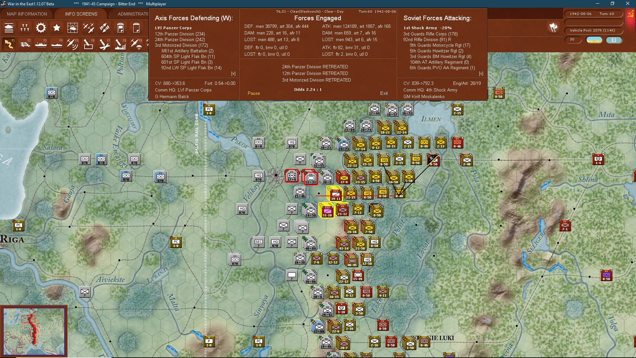Open the losses screen crosses icon

(x=25, y=28)
